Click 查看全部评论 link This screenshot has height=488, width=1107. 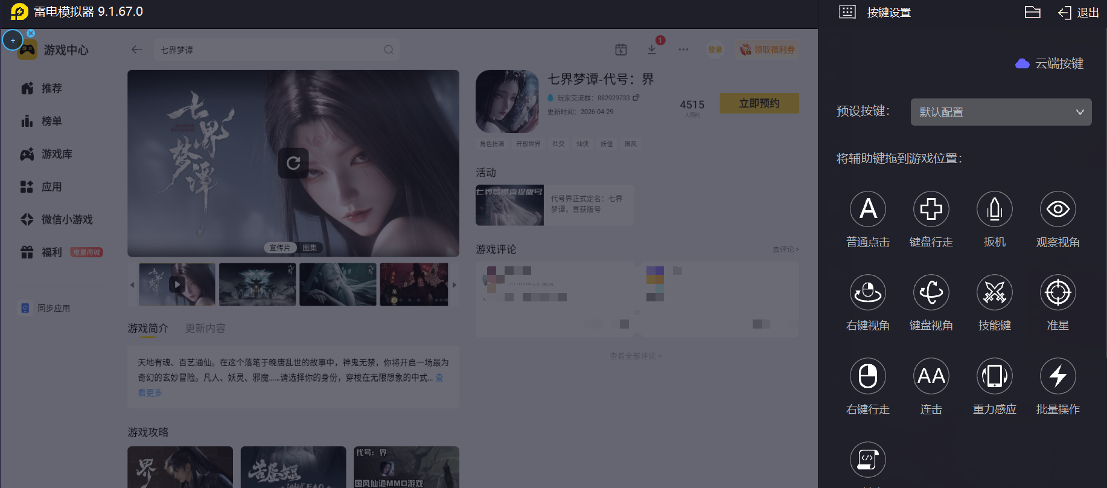[x=636, y=356]
